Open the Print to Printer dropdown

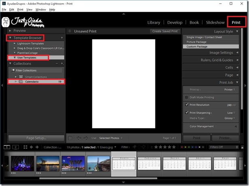230,90
